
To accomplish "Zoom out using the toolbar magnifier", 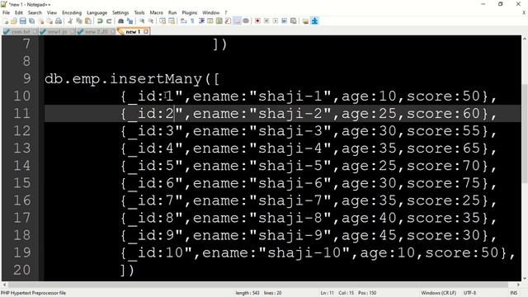I will (x=150, y=21).
